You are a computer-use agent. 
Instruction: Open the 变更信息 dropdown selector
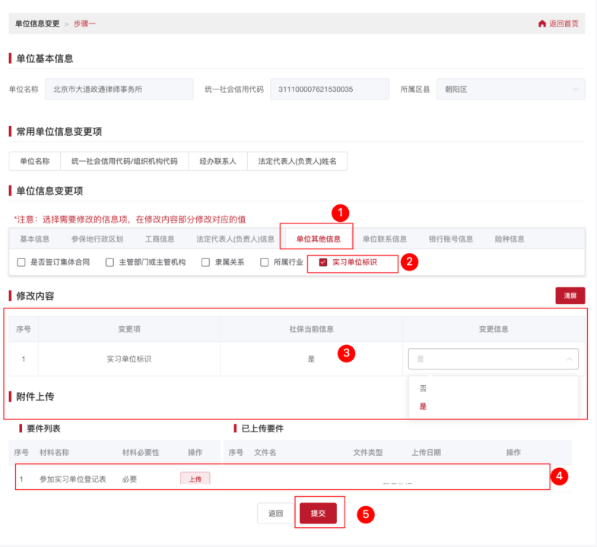point(493,359)
